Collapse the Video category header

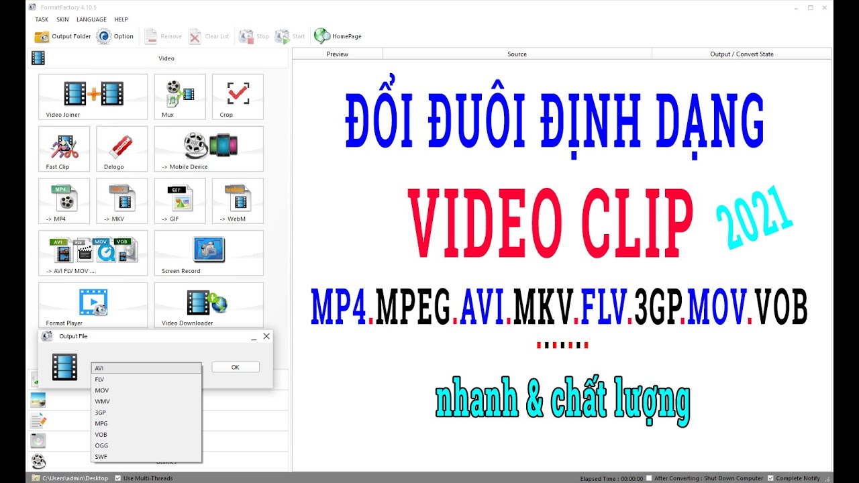click(159, 58)
